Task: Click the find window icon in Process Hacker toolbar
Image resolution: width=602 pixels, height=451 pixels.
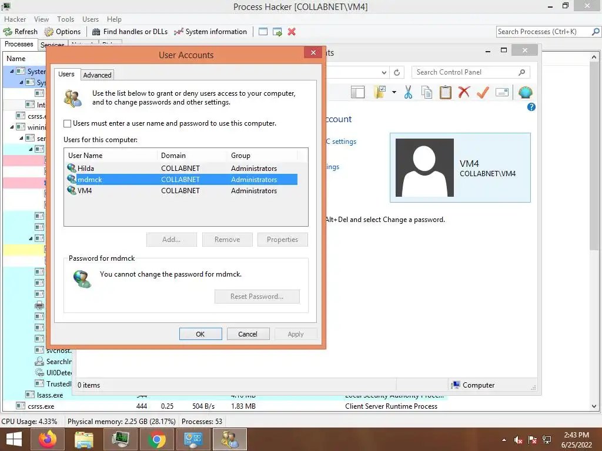Action: [x=263, y=32]
